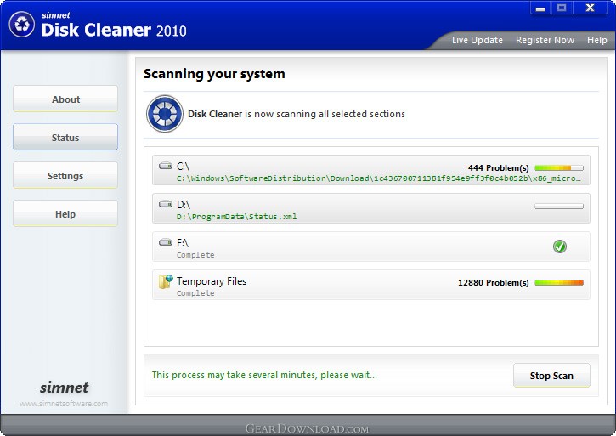Click the Temporary Files progress bar
616x436 pixels.
559,283
